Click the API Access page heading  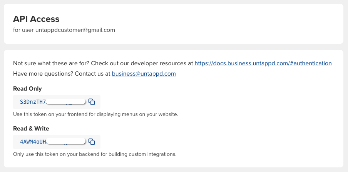point(36,19)
